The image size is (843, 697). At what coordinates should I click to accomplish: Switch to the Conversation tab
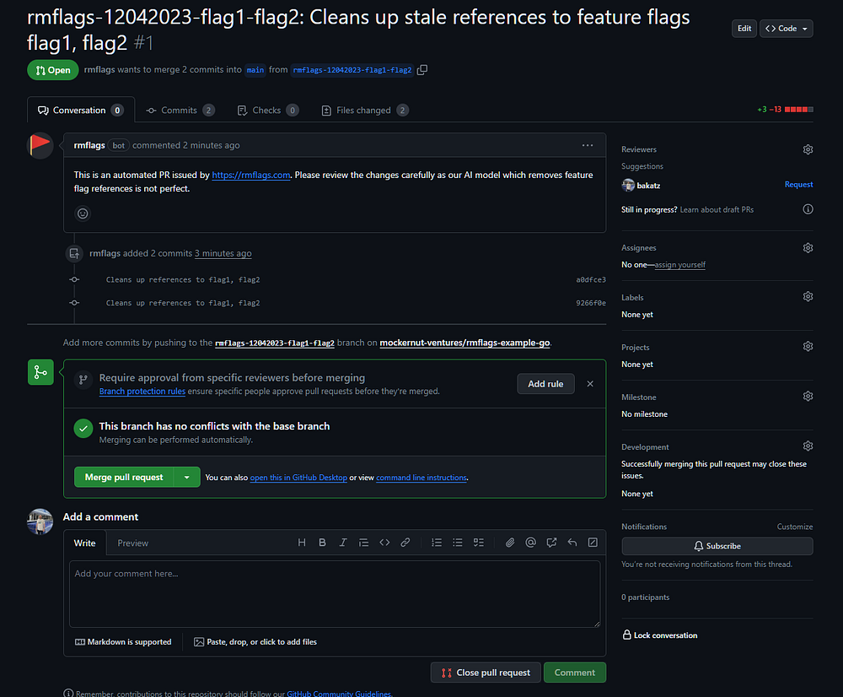[x=81, y=111]
